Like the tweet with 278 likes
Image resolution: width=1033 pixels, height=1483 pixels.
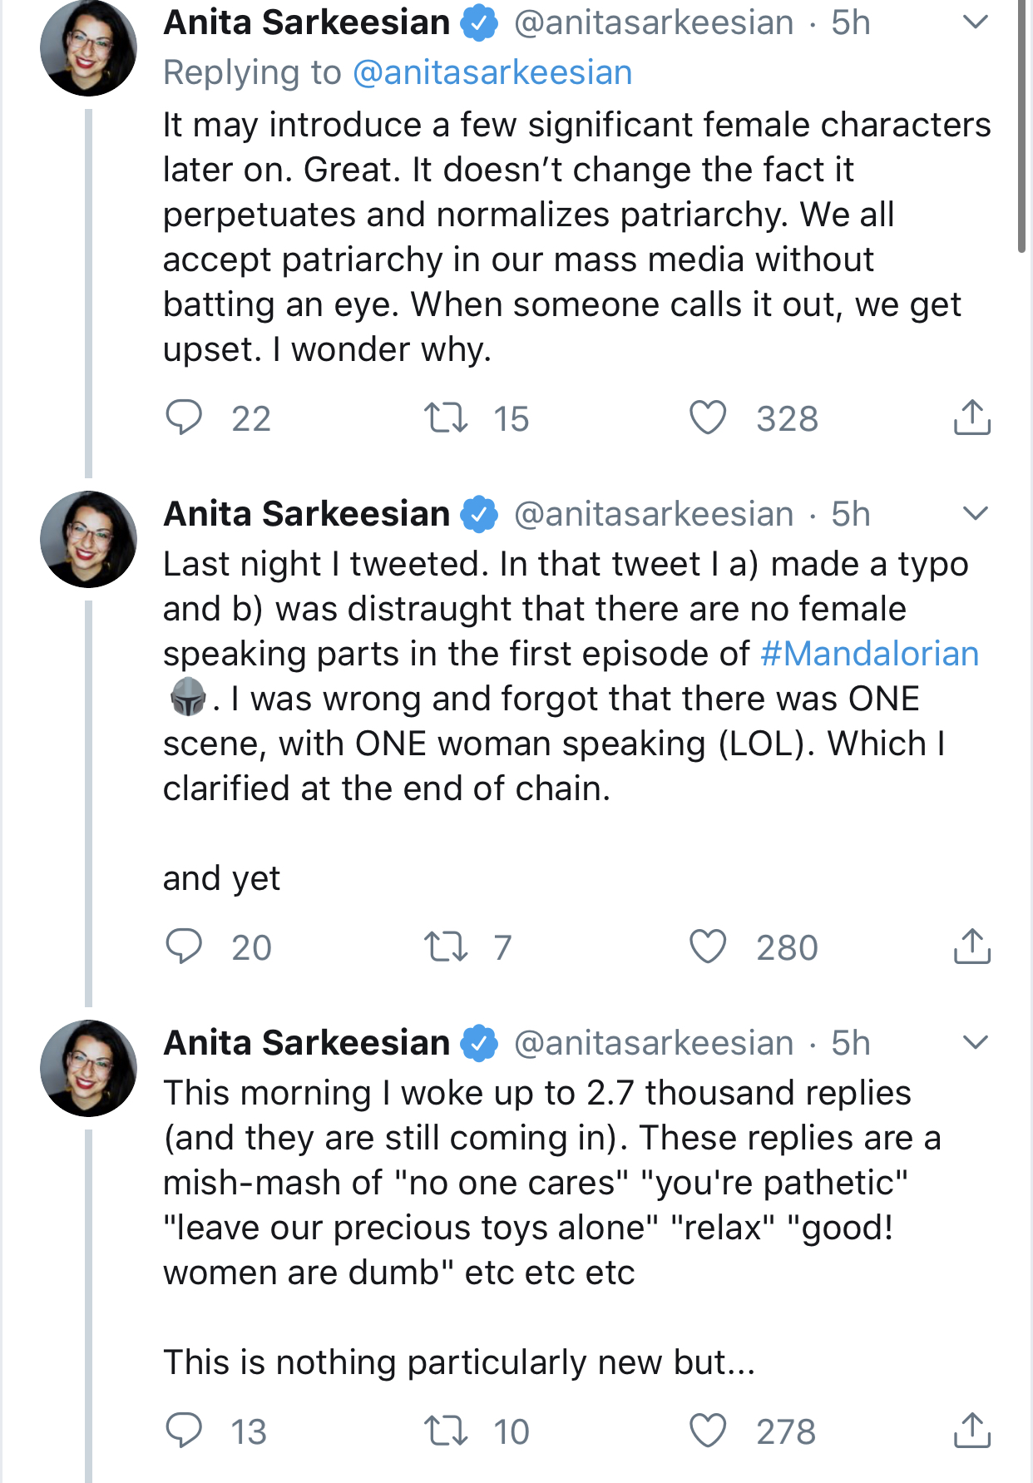click(708, 1431)
